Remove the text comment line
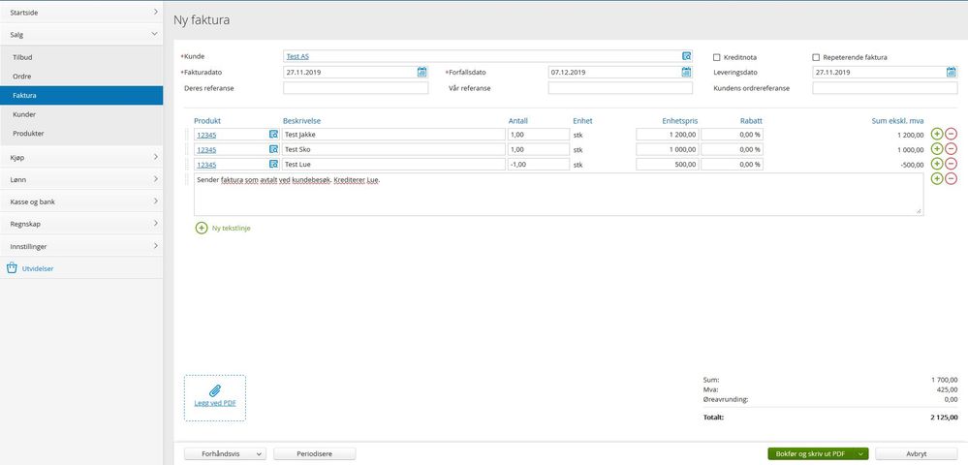This screenshot has width=968, height=465. click(952, 178)
